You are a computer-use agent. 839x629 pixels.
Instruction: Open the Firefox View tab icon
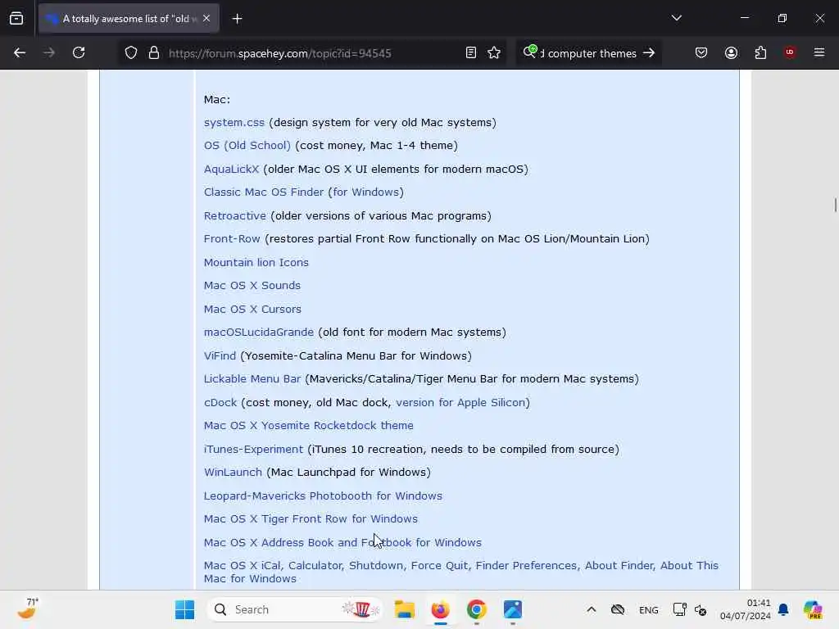click(16, 19)
